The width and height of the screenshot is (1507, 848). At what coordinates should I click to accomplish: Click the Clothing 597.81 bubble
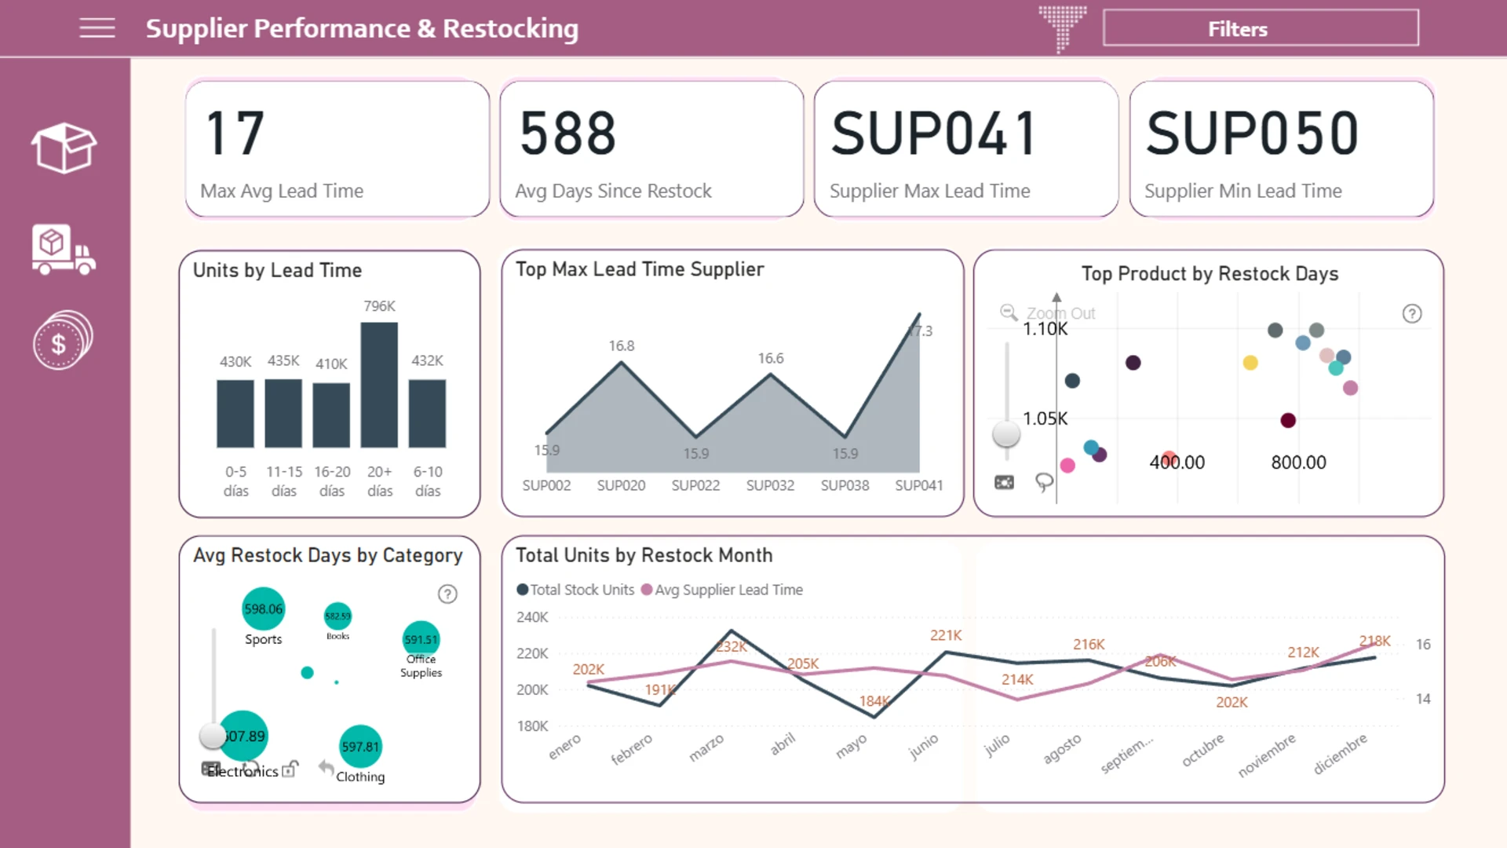(360, 747)
